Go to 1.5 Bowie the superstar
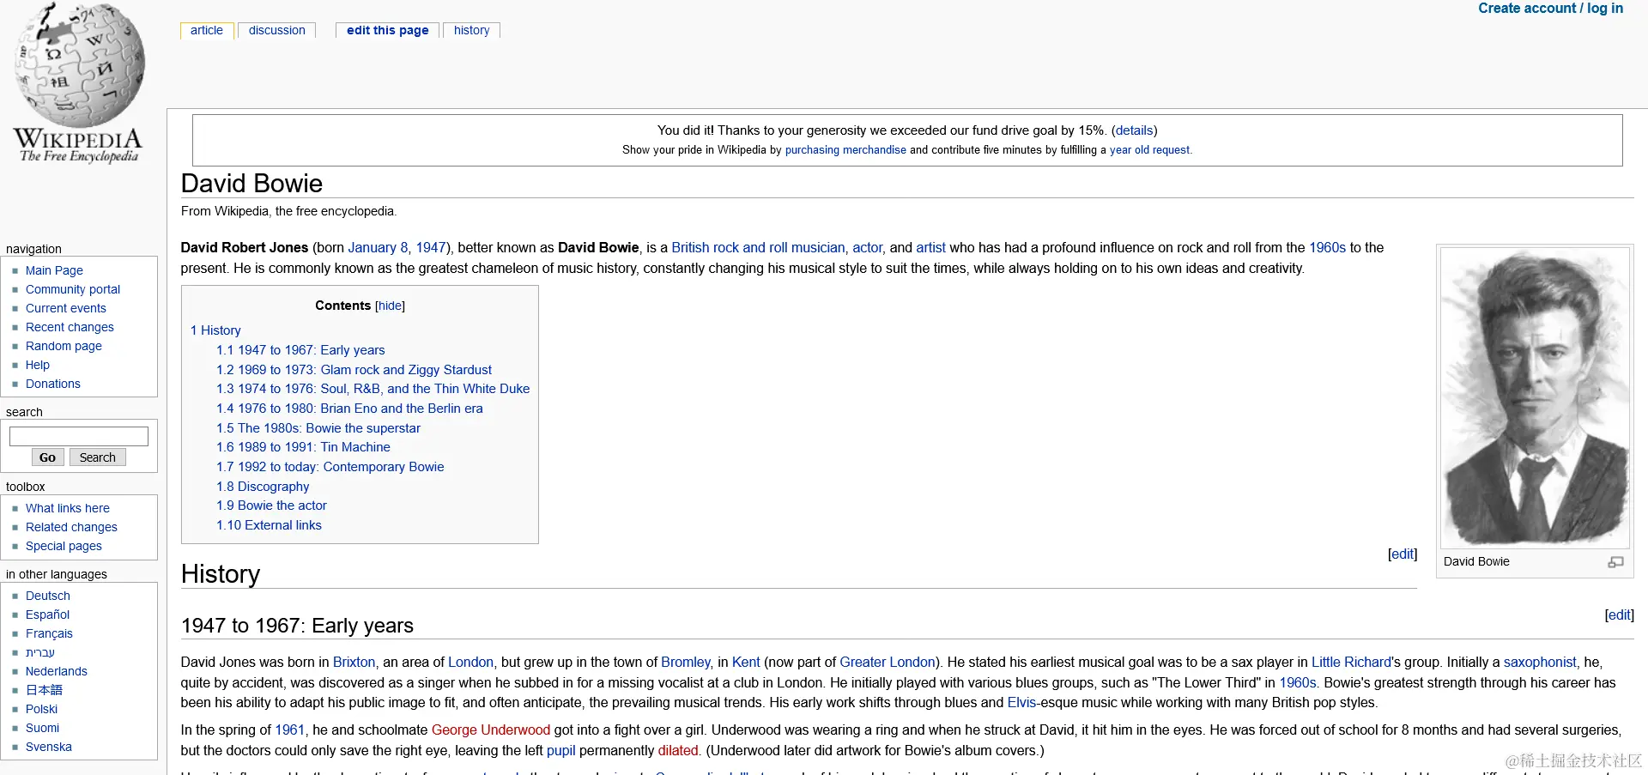 click(318, 428)
